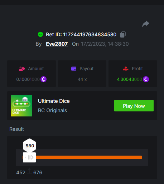Click the orange result range bar
This screenshot has height=184, width=164.
[x=89, y=157]
